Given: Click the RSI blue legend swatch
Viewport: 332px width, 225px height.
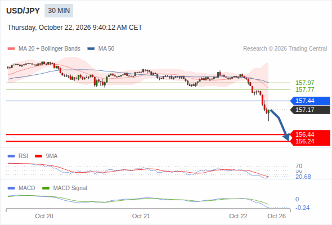Looking at the screenshot, I should point(11,156).
